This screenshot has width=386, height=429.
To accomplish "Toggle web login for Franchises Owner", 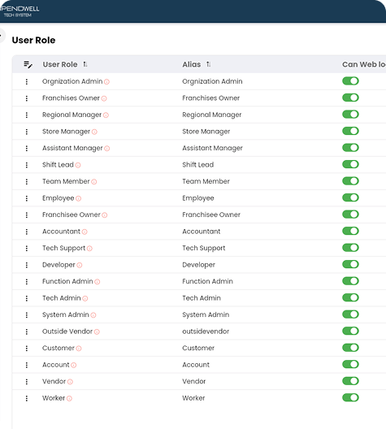I will pyautogui.click(x=350, y=97).
